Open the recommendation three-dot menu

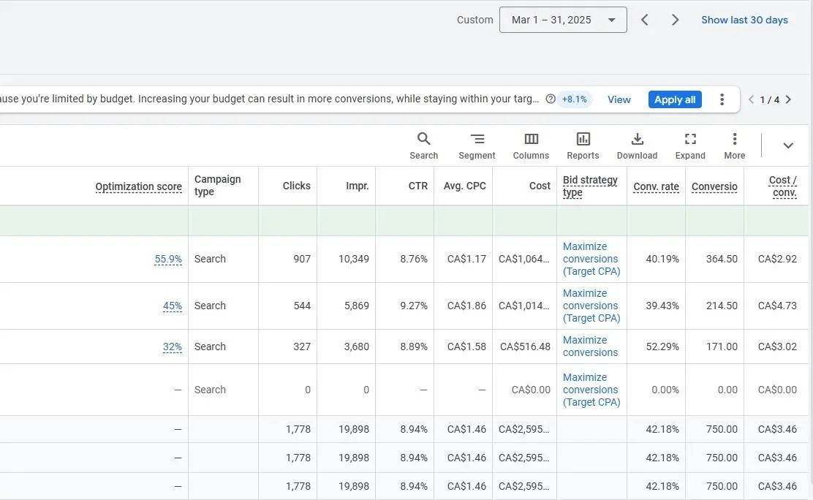[722, 99]
